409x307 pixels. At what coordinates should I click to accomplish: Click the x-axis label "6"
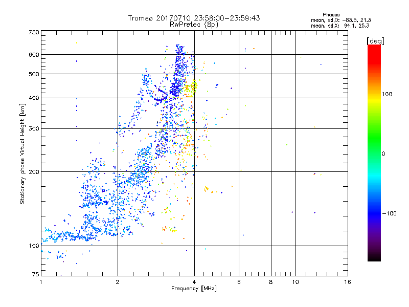239,282
